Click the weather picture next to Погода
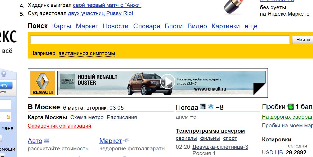 click(x=202, y=107)
